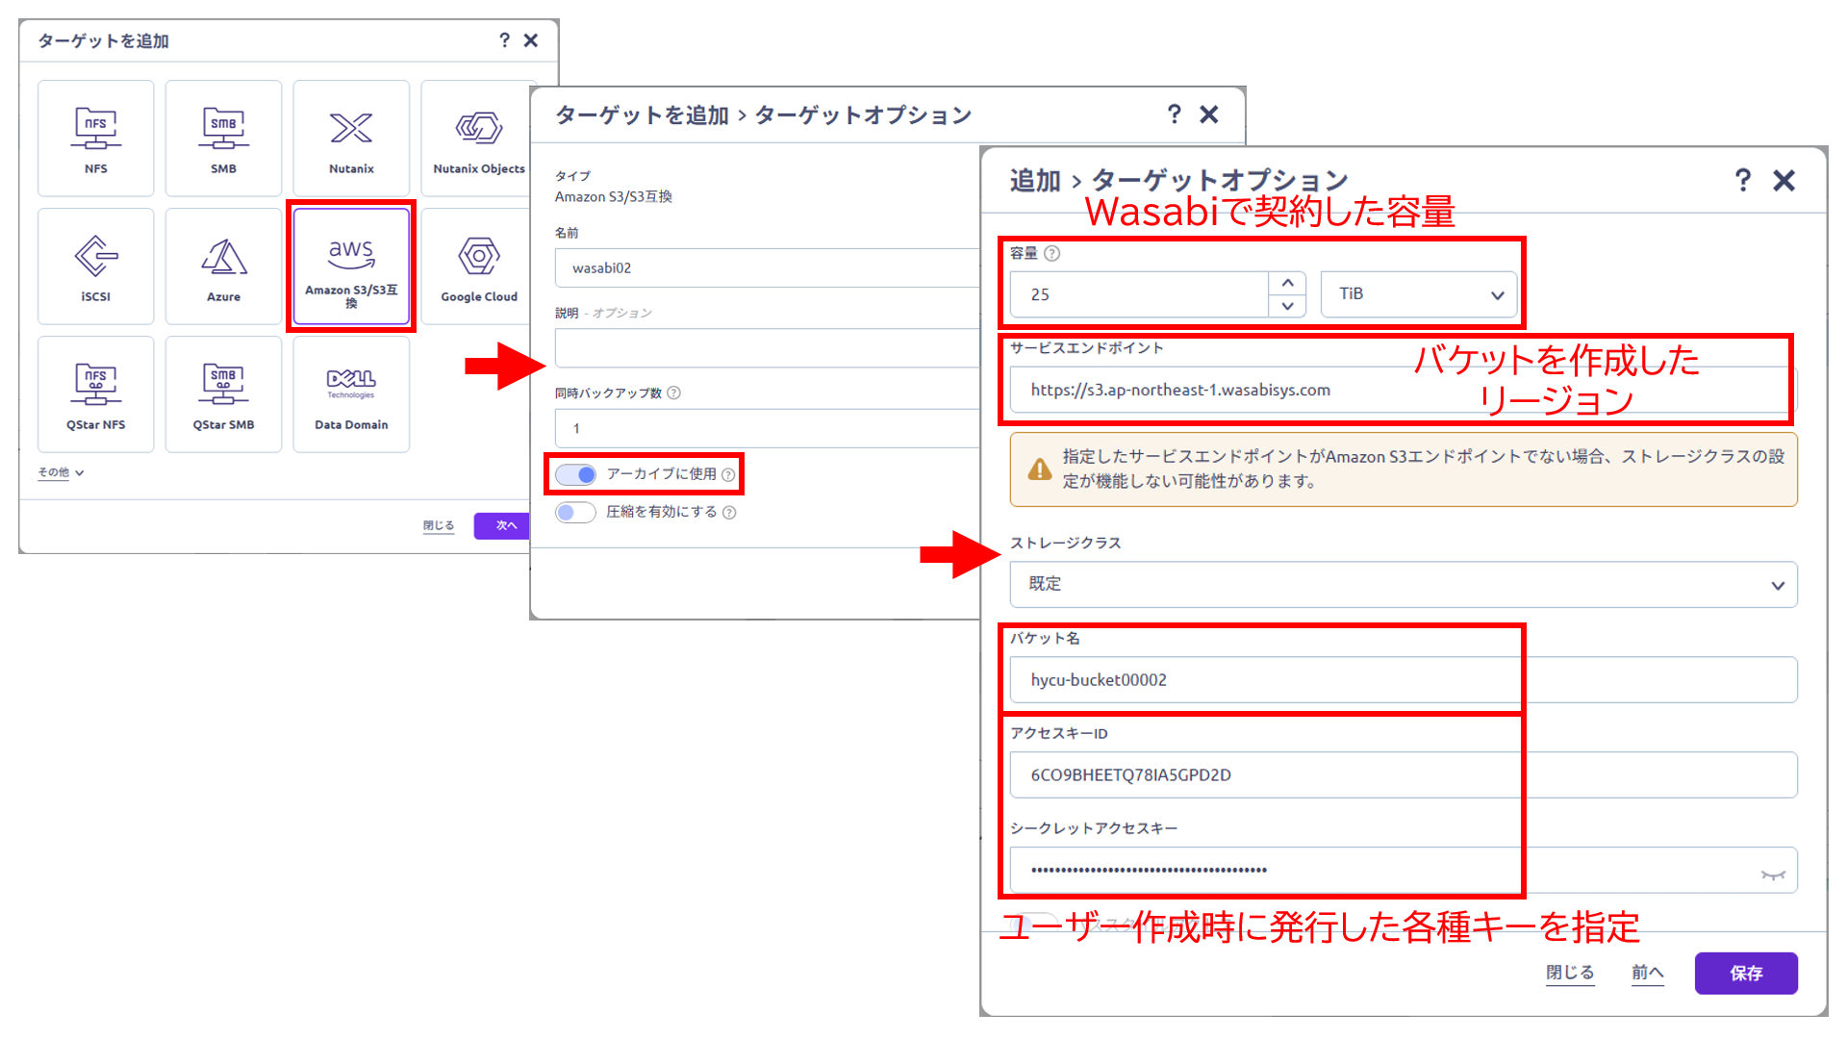1847x1039 pixels.
Task: Enable the 圧縮を有効にする toggle
Action: pos(576,513)
